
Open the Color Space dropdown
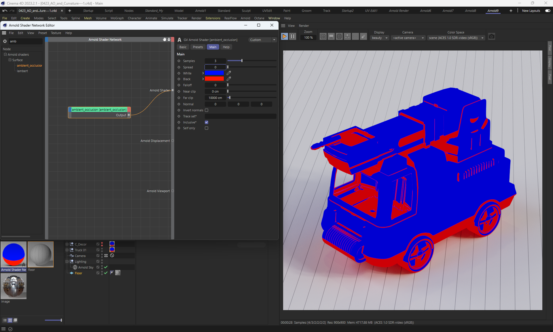[456, 38]
